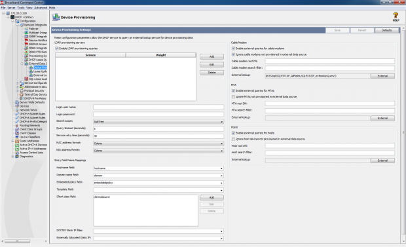
Task: Click External button for Cable Modem lookup
Action: pos(382,76)
